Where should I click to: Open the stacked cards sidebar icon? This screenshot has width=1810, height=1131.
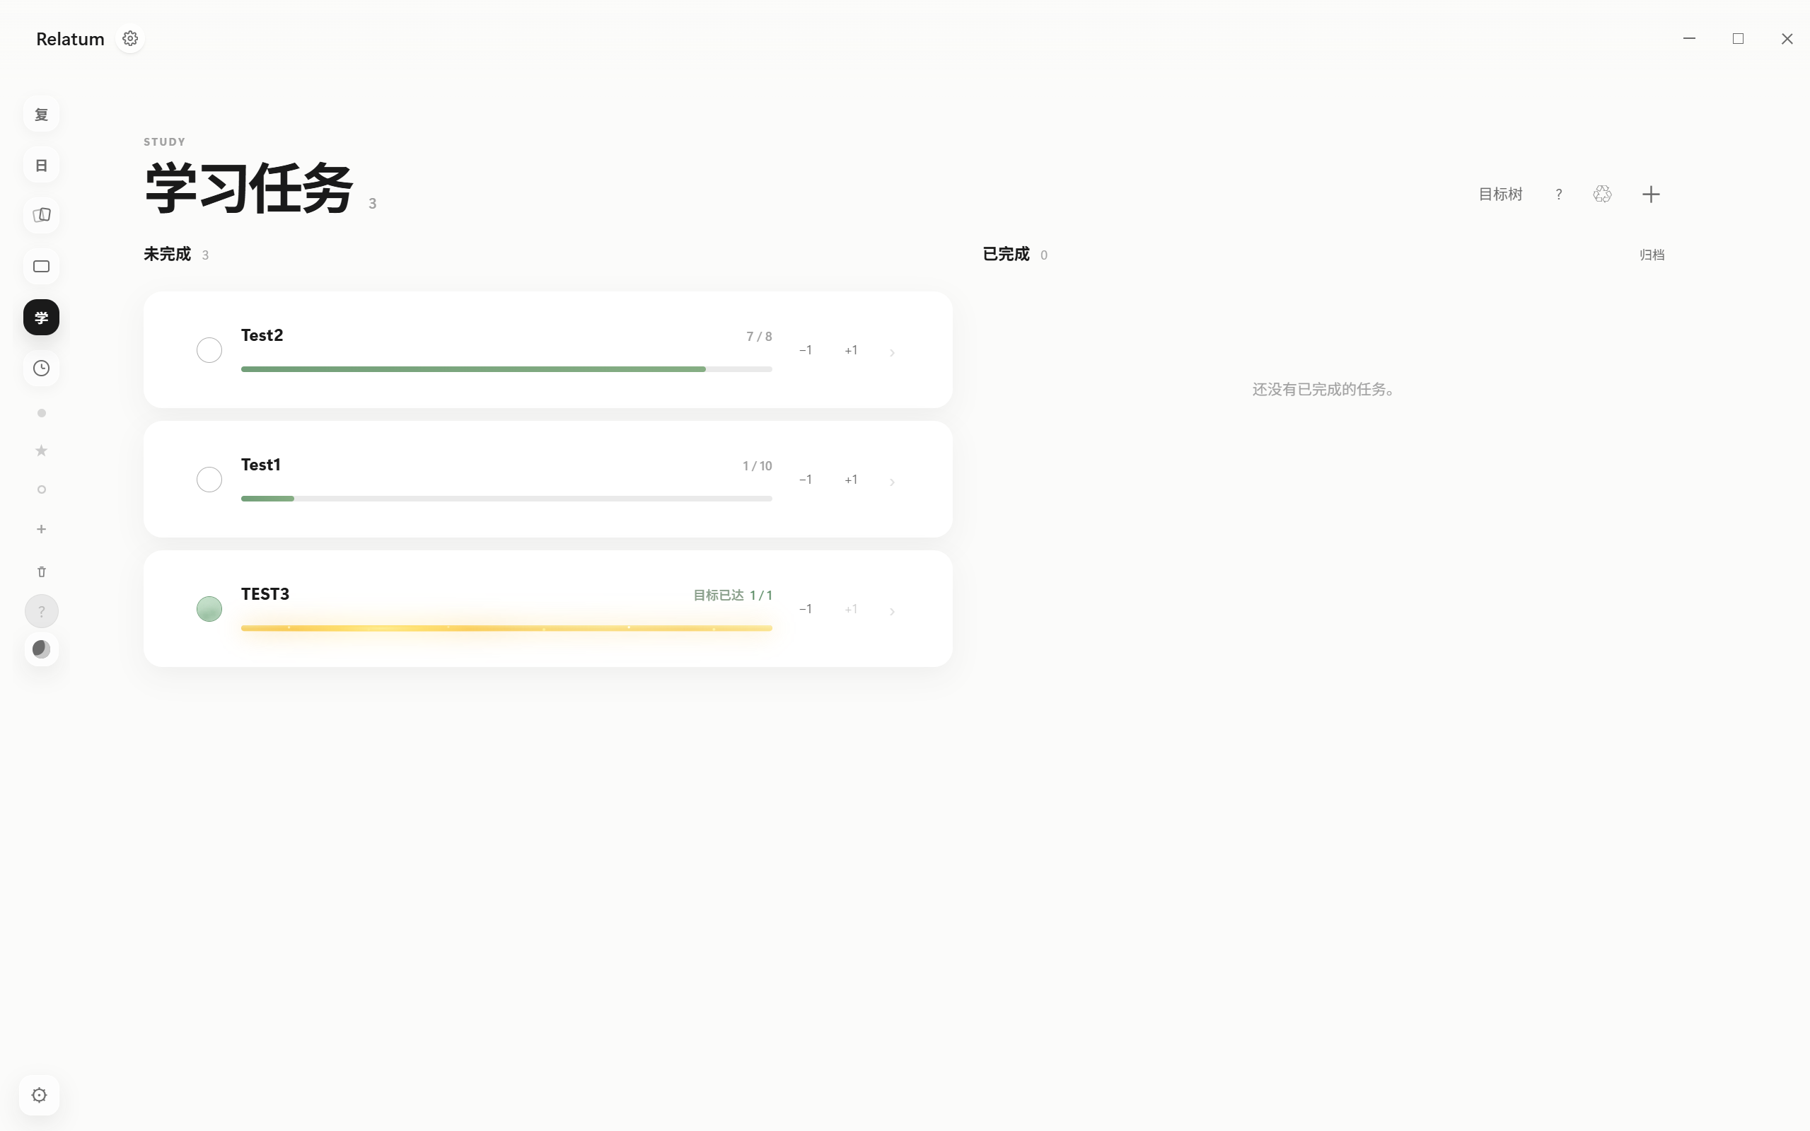(41, 216)
